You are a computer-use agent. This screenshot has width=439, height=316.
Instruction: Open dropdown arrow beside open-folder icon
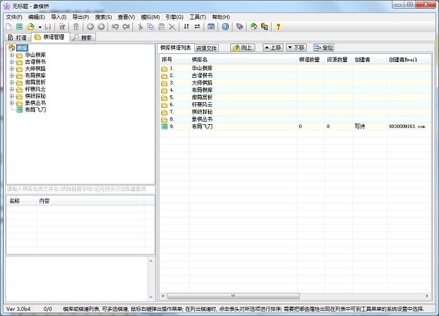[x=40, y=27]
